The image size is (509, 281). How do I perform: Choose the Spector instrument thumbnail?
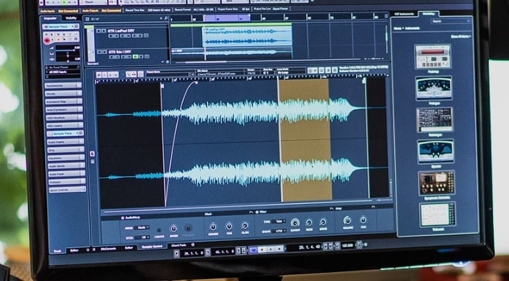435,151
